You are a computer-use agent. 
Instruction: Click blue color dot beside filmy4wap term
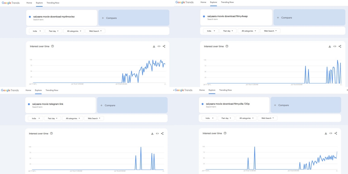click(204, 17)
